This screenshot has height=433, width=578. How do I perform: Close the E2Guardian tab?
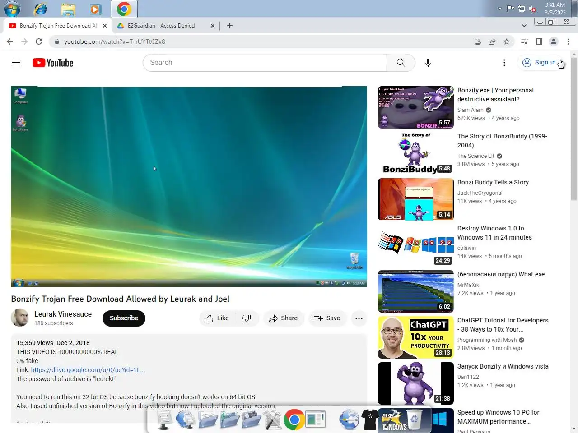coord(213,26)
